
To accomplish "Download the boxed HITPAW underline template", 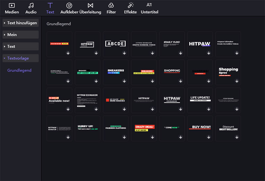I will pos(96,53).
